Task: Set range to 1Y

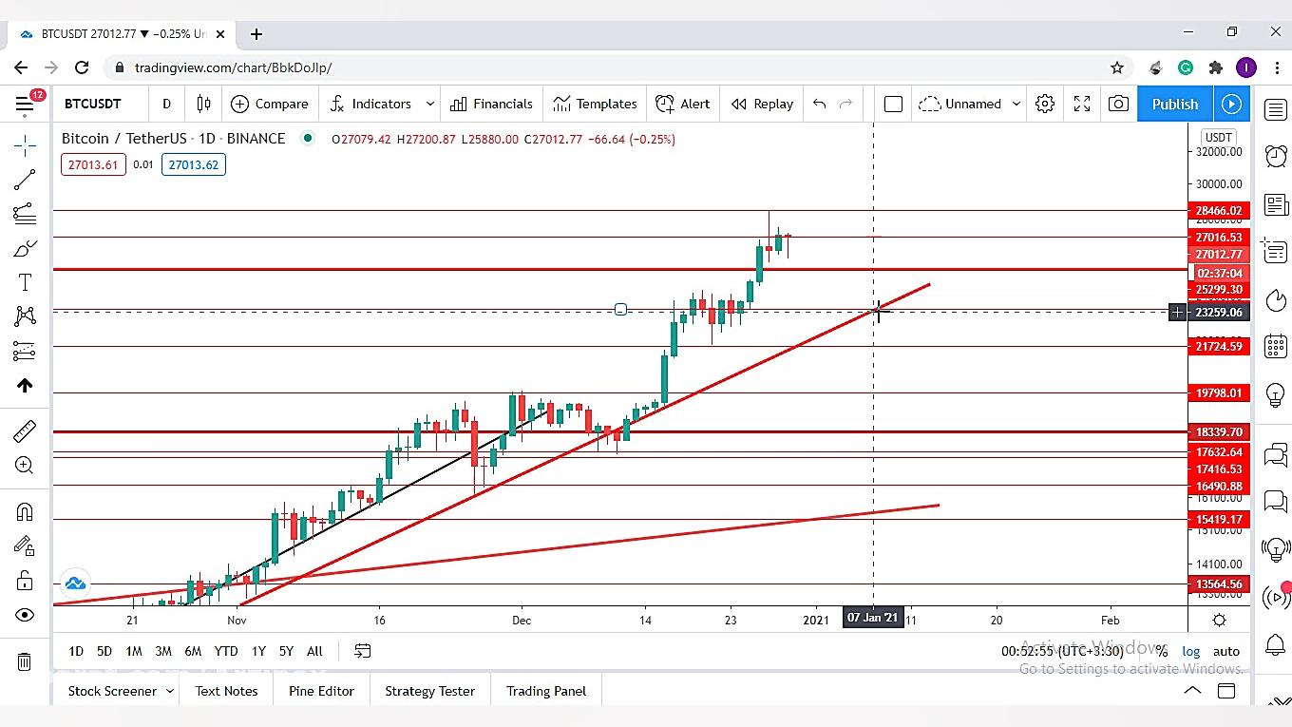Action: [258, 651]
